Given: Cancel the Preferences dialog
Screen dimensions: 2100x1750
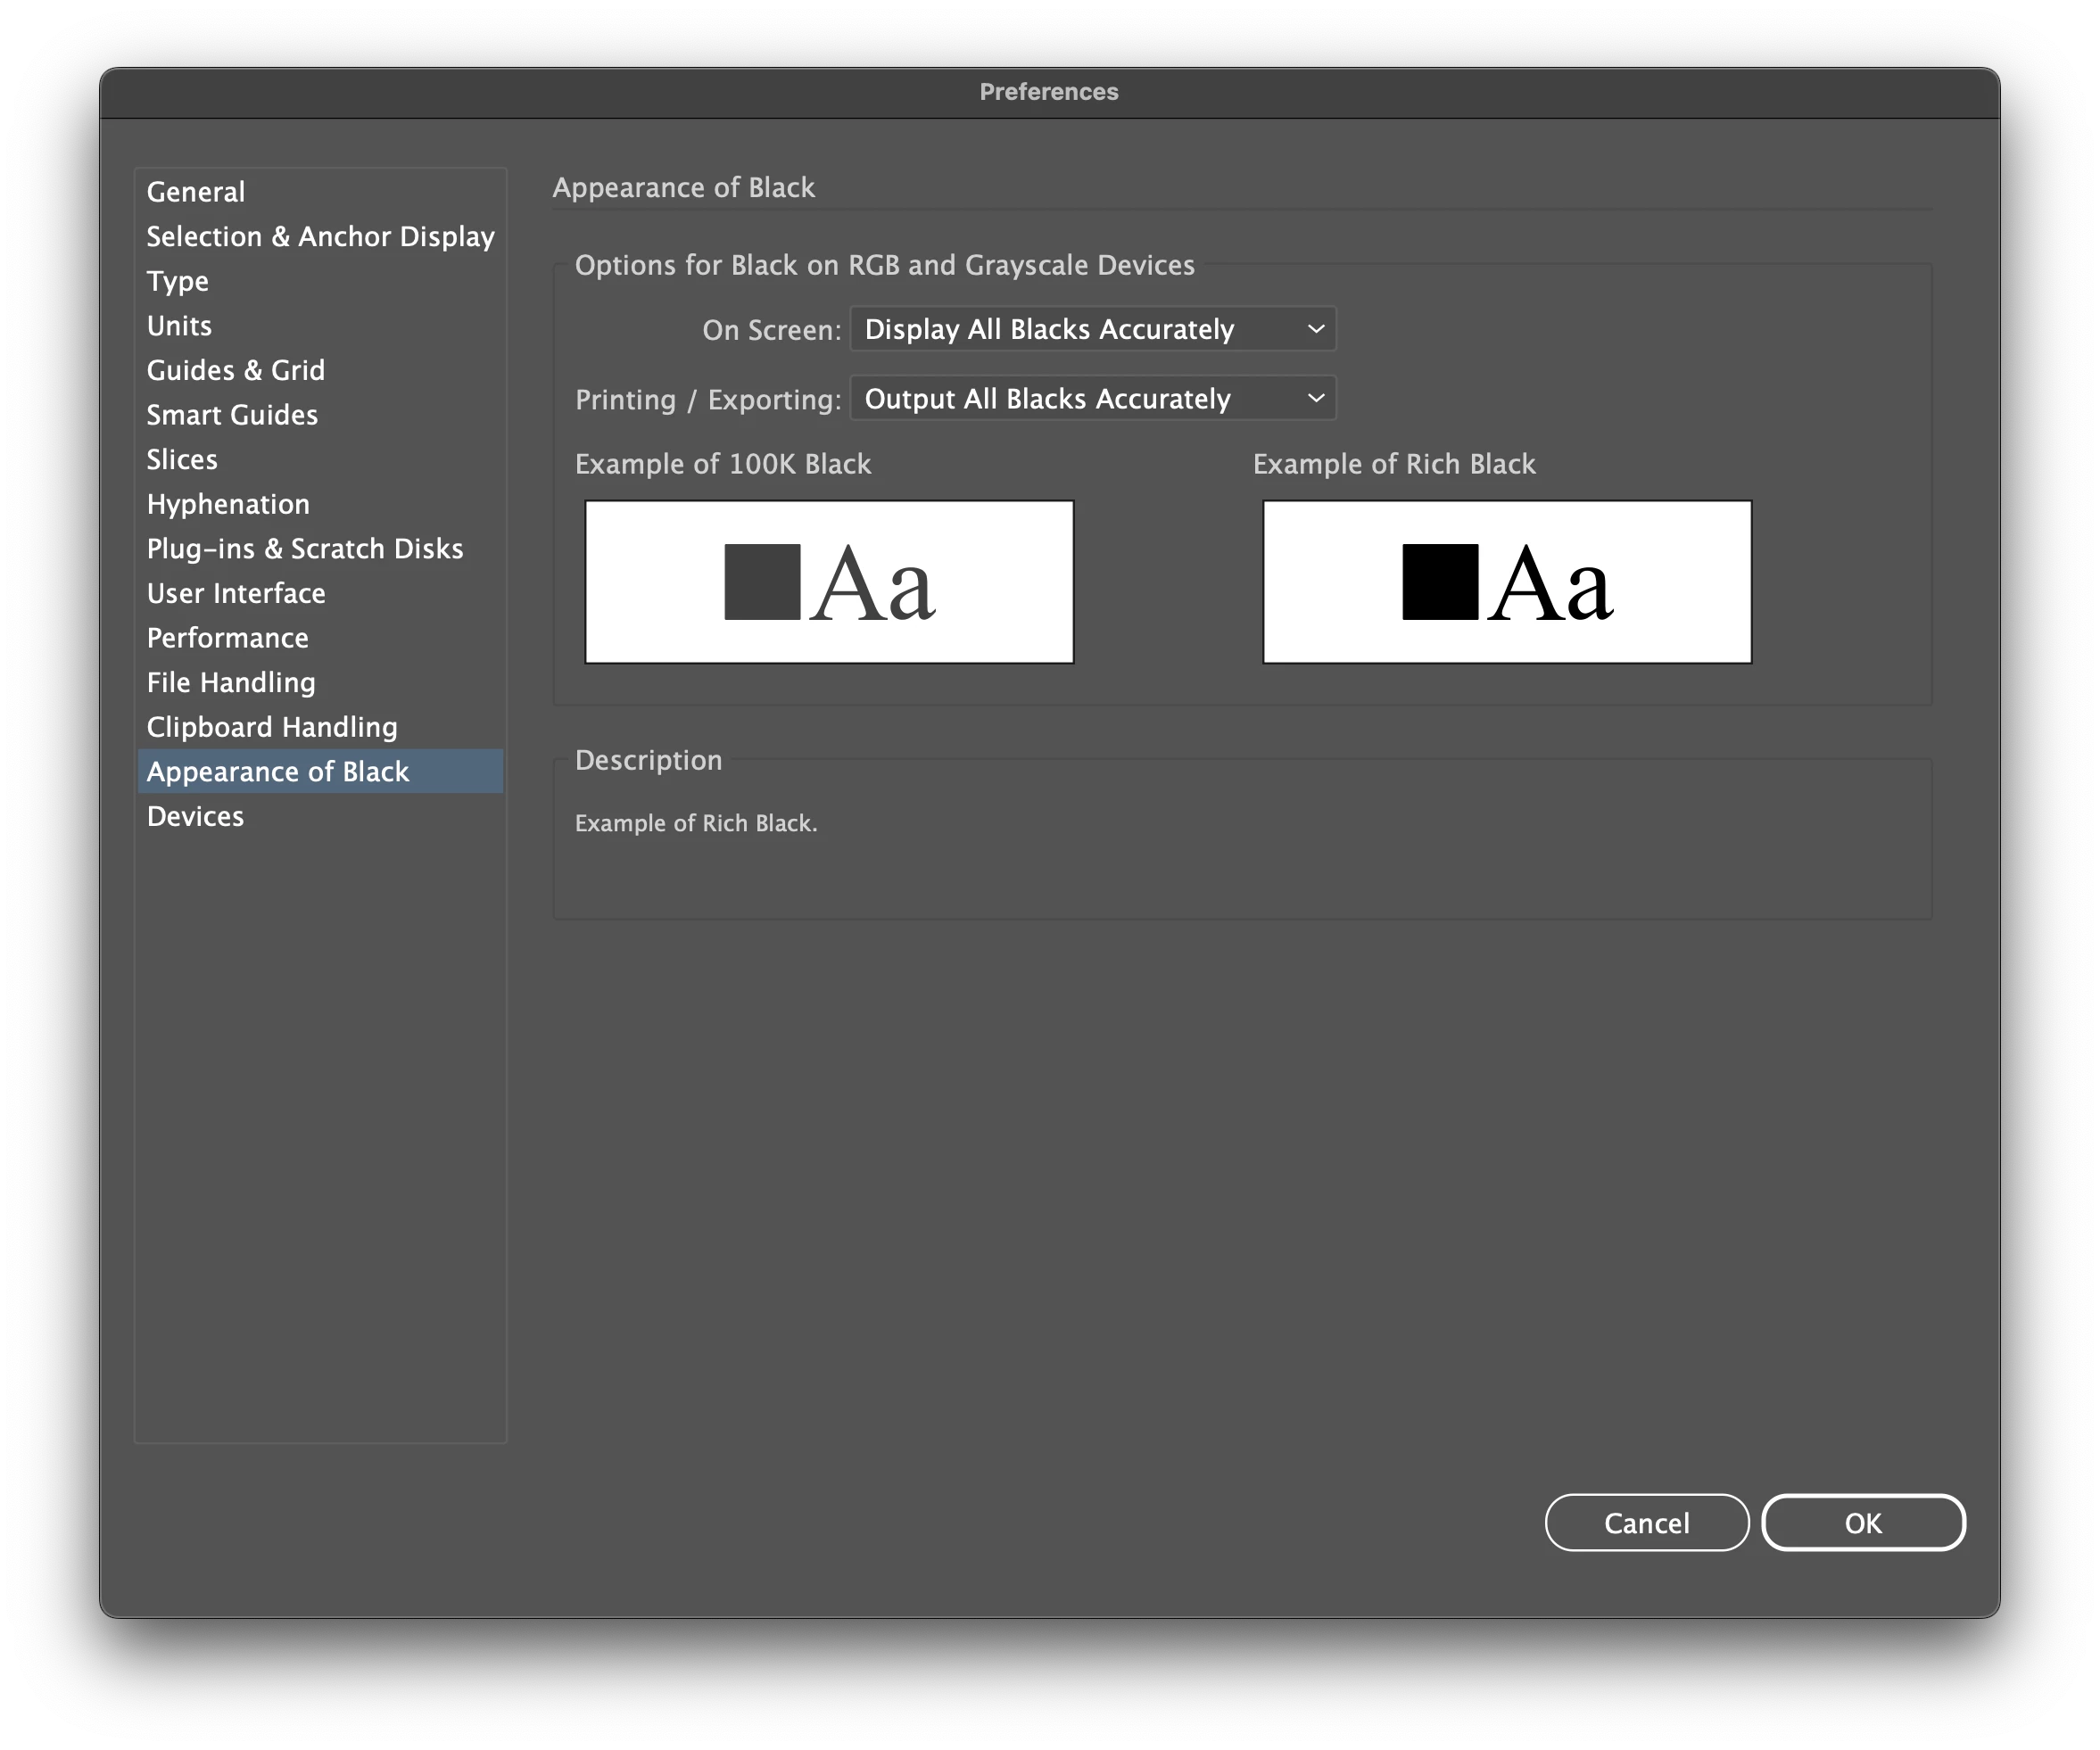Looking at the screenshot, I should click(1646, 1523).
